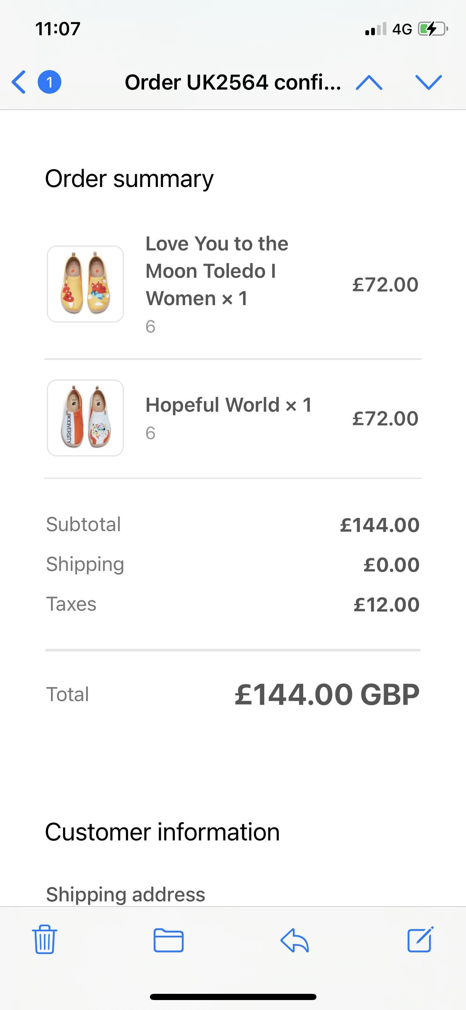
Task: Compose a new email
Action: point(420,940)
